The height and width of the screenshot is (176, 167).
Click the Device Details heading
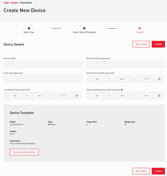tap(14, 44)
